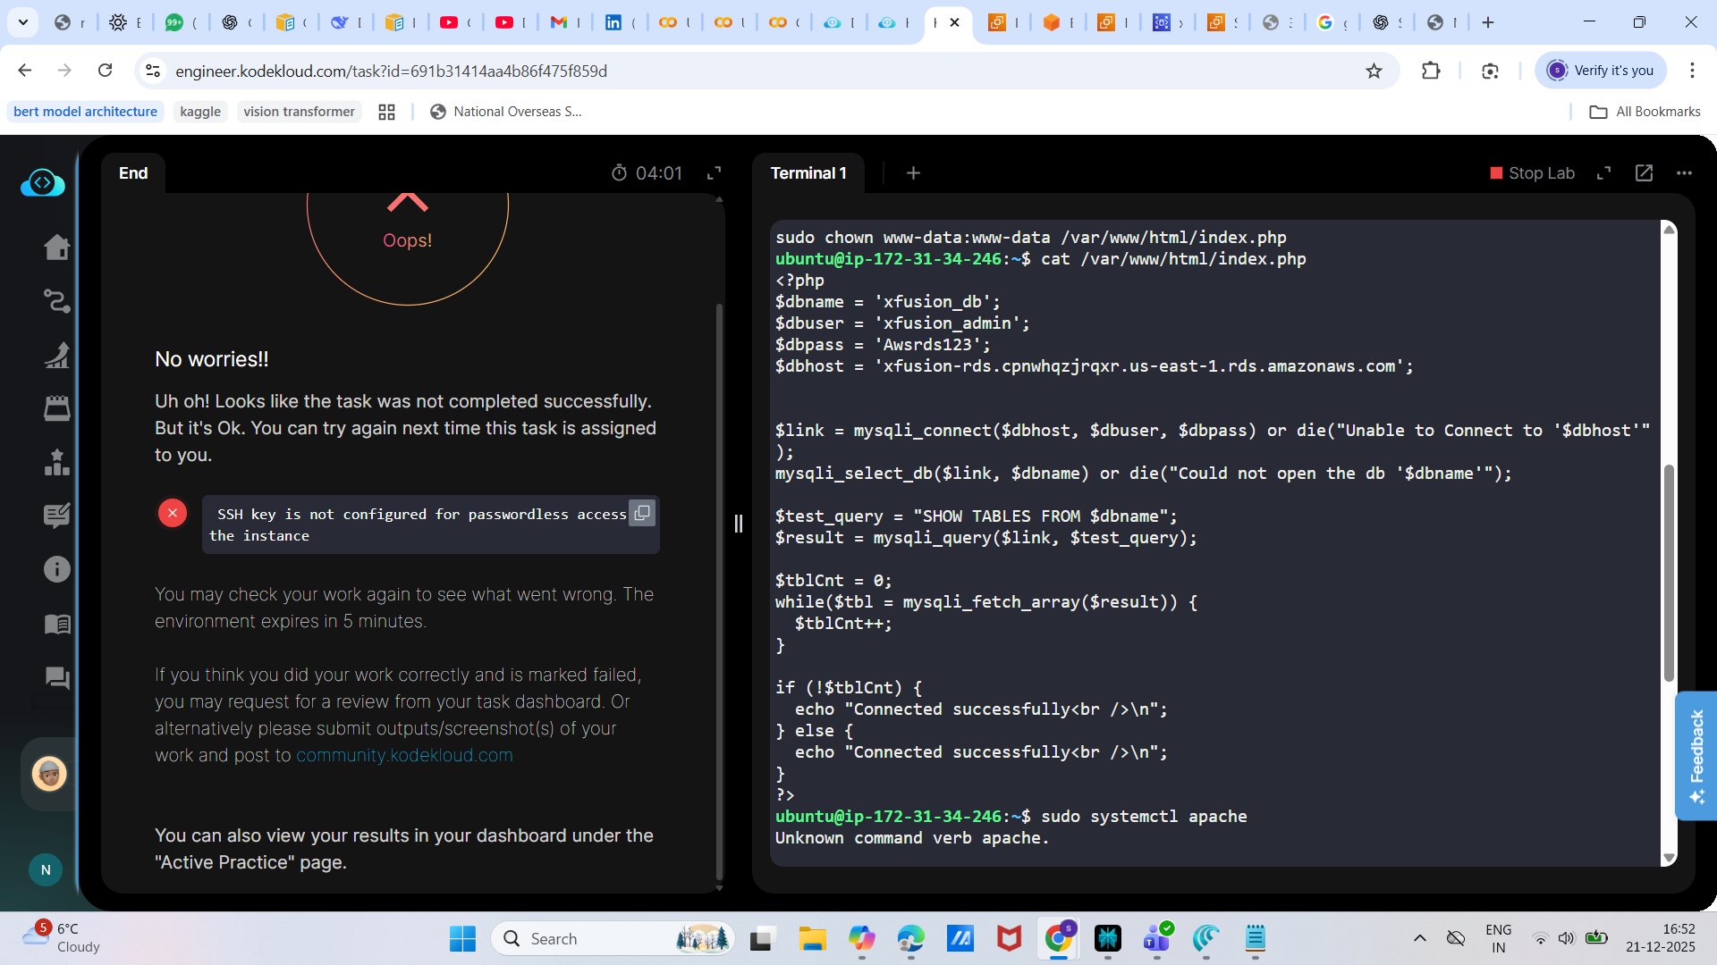This screenshot has height=965, width=1717.
Task: Click the KodeKloud logo icon
Action: click(x=42, y=183)
